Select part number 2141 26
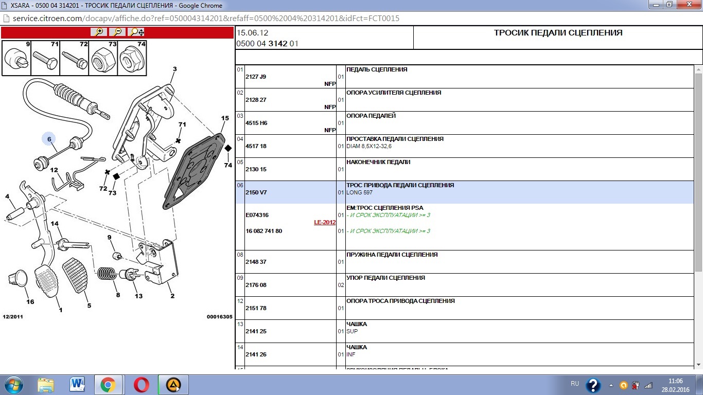Screen dimensions: 703x395 pyautogui.click(x=256, y=354)
